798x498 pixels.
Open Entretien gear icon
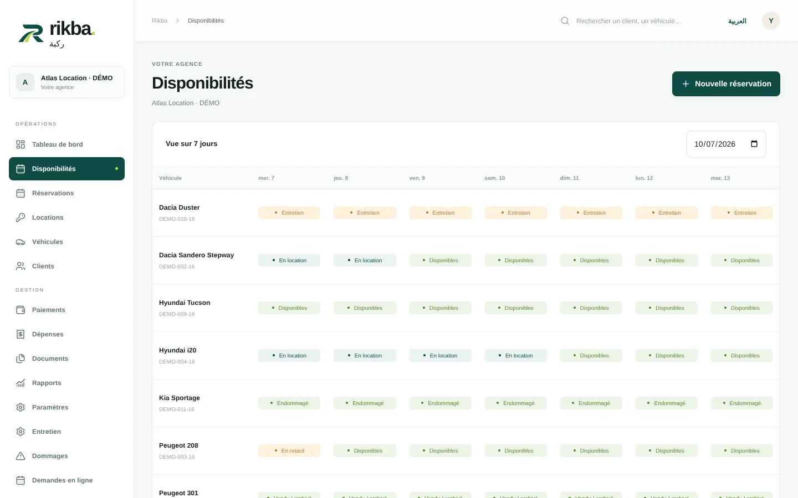pos(21,432)
